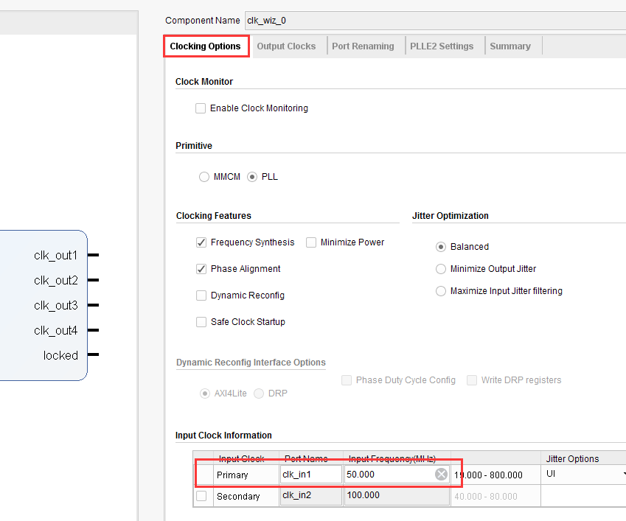Click the AXI4Lite interface radio button
626x521 pixels.
point(205,394)
